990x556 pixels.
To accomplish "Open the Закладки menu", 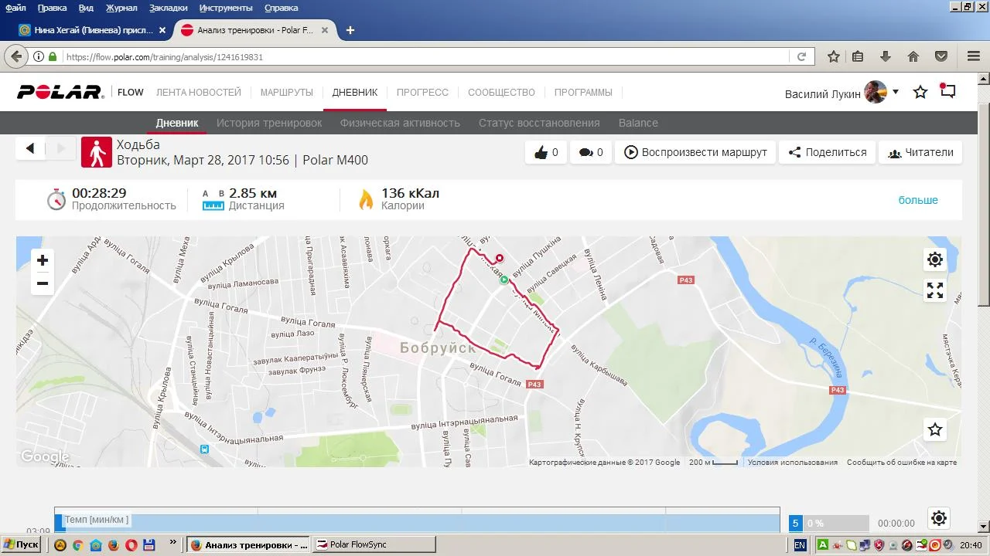I will click(168, 8).
